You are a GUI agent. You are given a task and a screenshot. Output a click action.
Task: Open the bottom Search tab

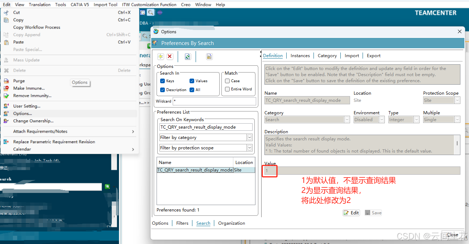(x=203, y=223)
